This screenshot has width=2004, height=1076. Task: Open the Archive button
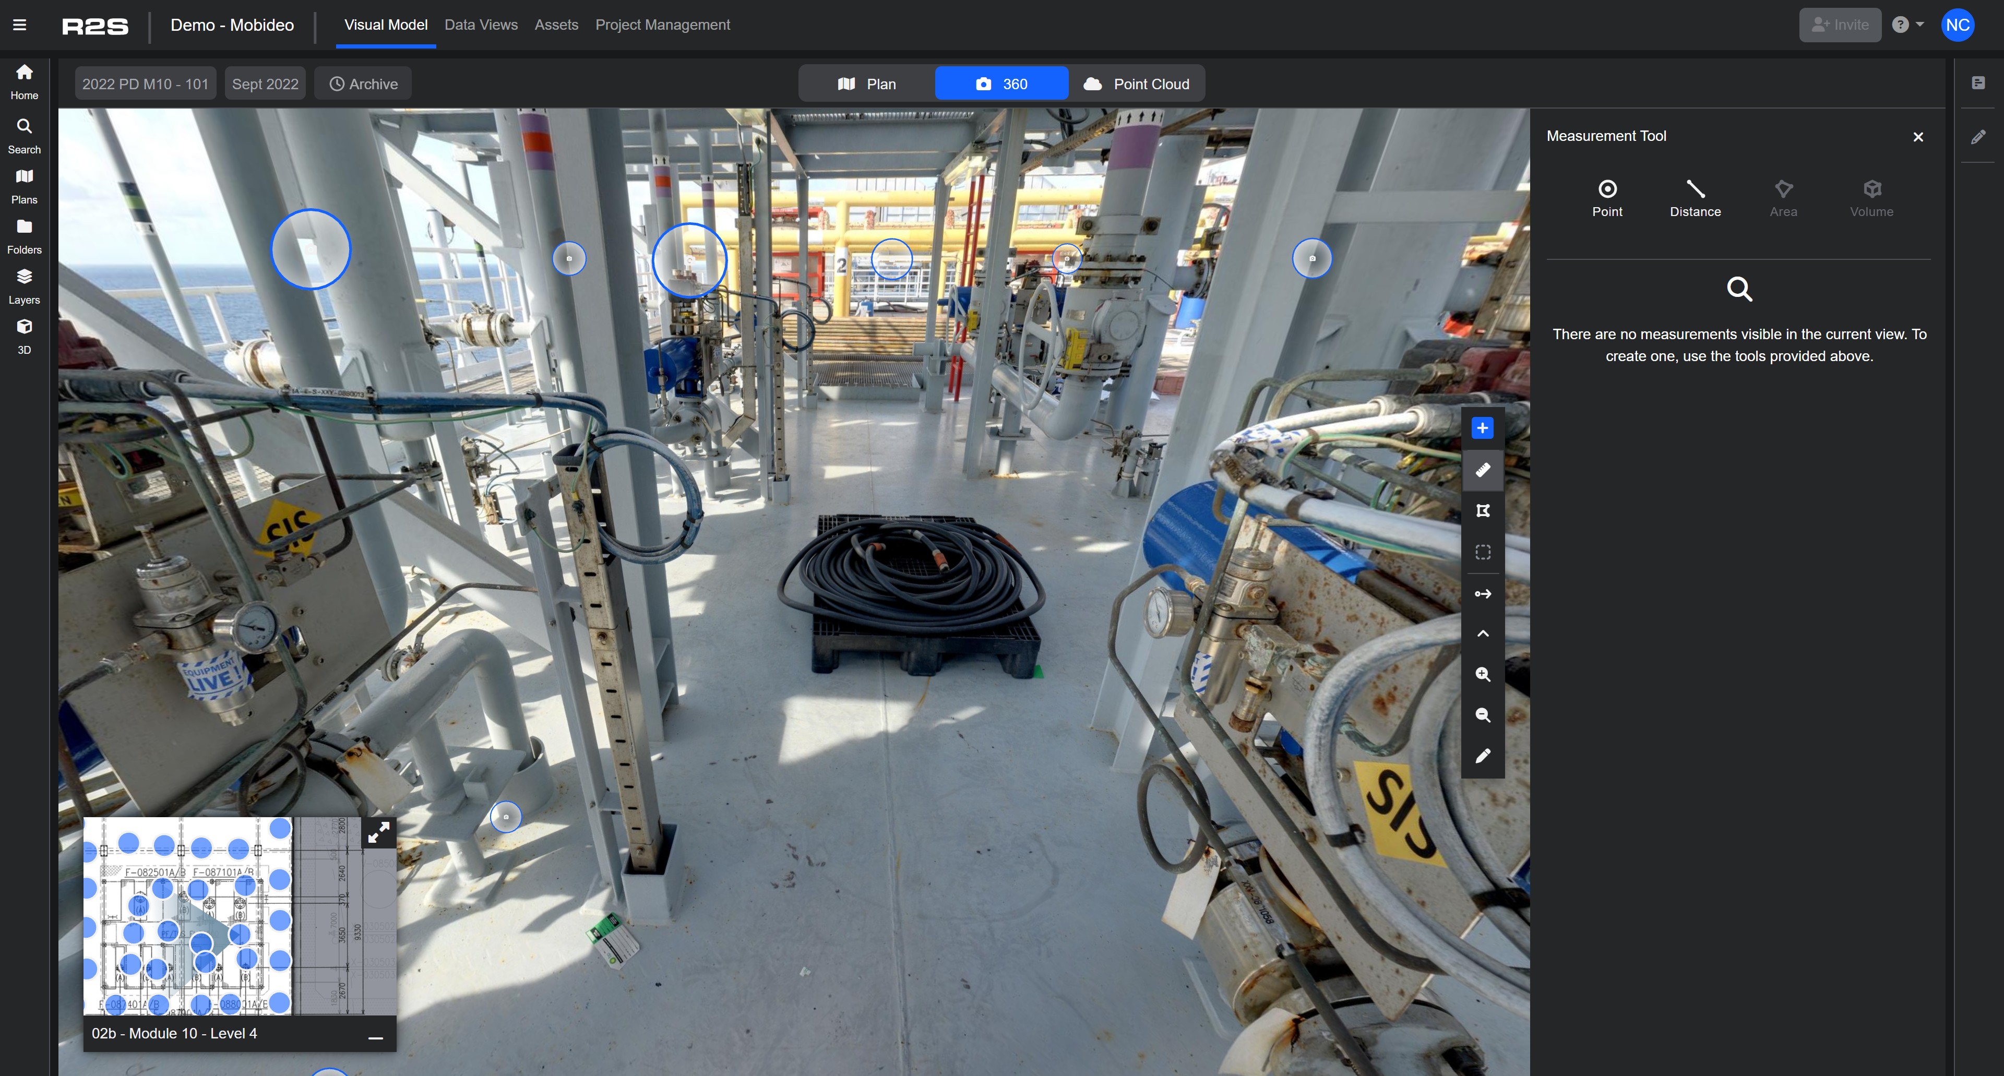(363, 83)
